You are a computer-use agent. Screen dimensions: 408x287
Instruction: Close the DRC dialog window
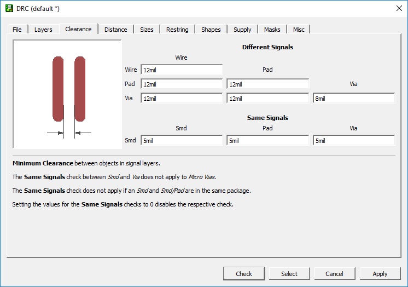coord(399,8)
